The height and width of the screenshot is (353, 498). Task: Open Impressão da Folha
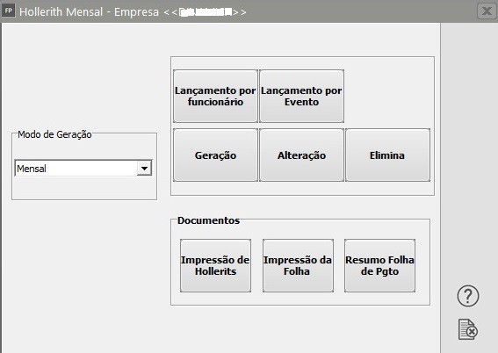click(298, 266)
